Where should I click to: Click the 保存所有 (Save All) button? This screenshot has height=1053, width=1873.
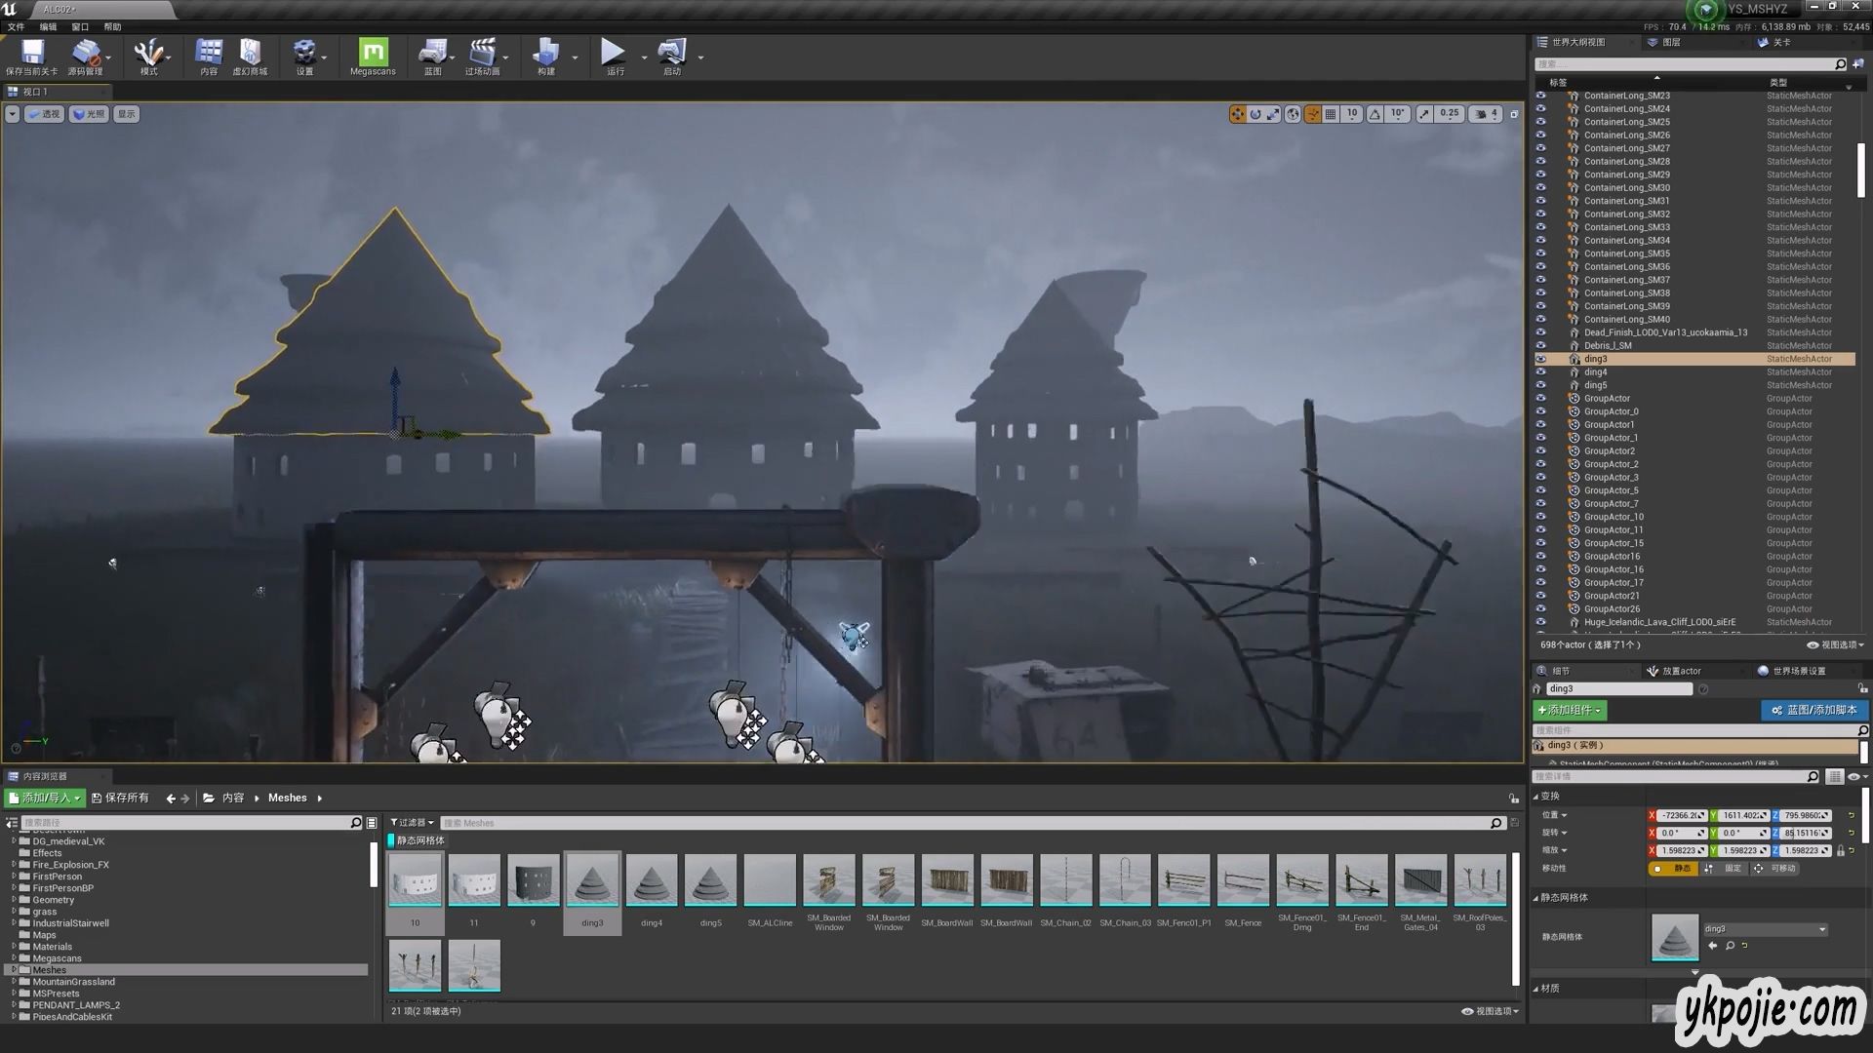120,798
